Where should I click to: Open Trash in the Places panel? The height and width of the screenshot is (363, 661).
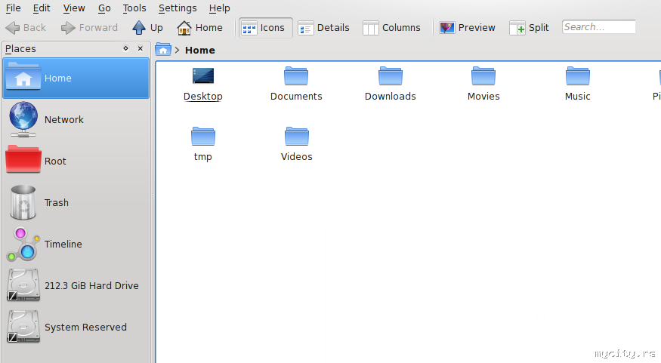(x=76, y=203)
